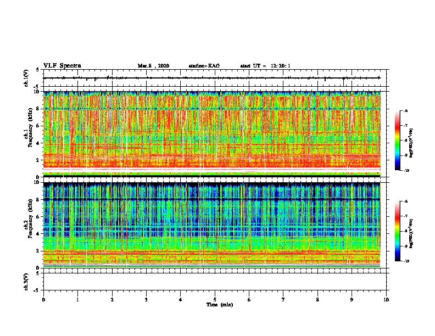Click time axis tick label "0"
435x336 pixels.
pos(43,300)
